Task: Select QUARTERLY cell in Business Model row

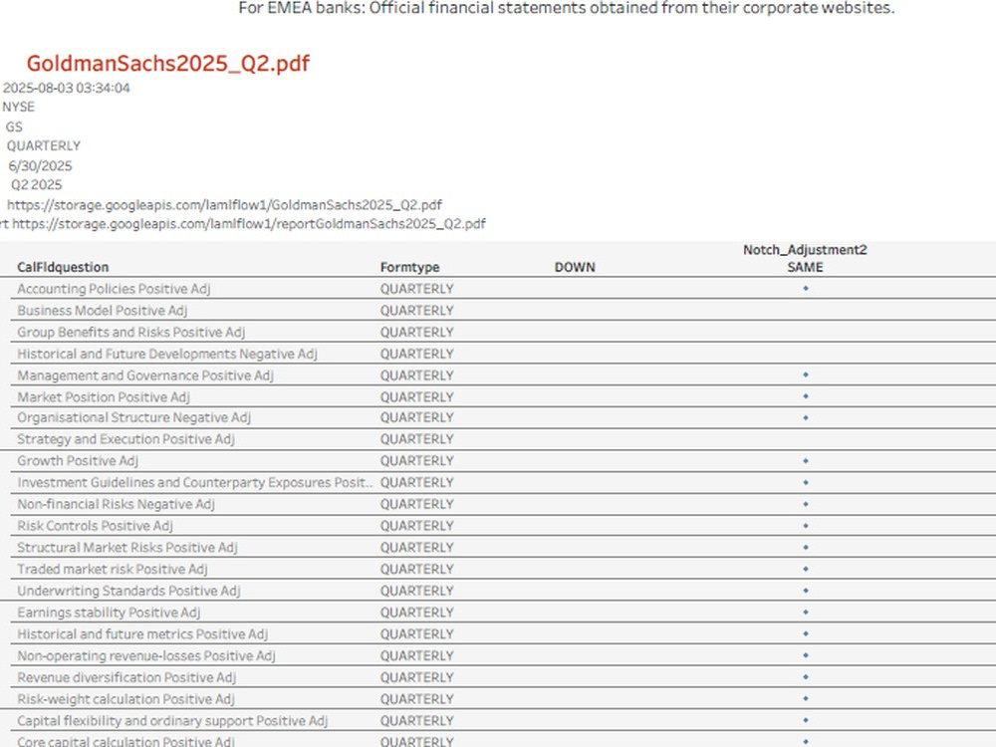Action: (416, 311)
